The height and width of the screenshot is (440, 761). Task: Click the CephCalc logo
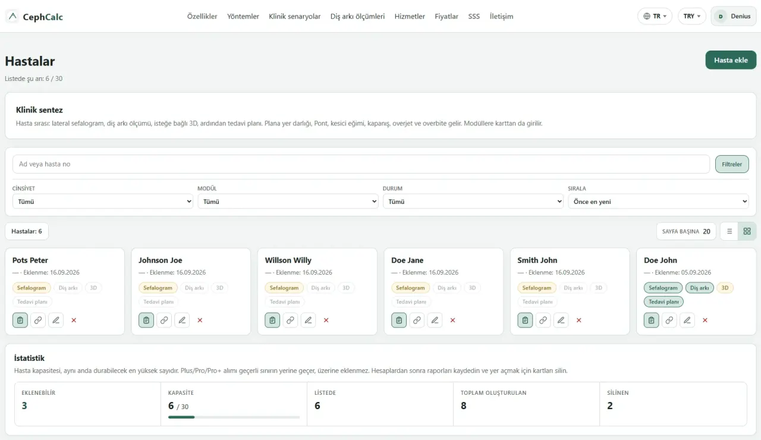coord(34,17)
